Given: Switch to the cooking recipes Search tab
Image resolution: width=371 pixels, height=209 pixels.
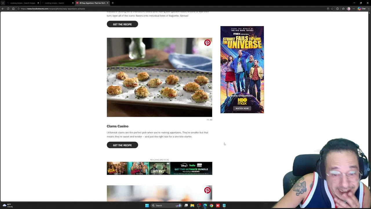Looking at the screenshot, I should point(57,3).
